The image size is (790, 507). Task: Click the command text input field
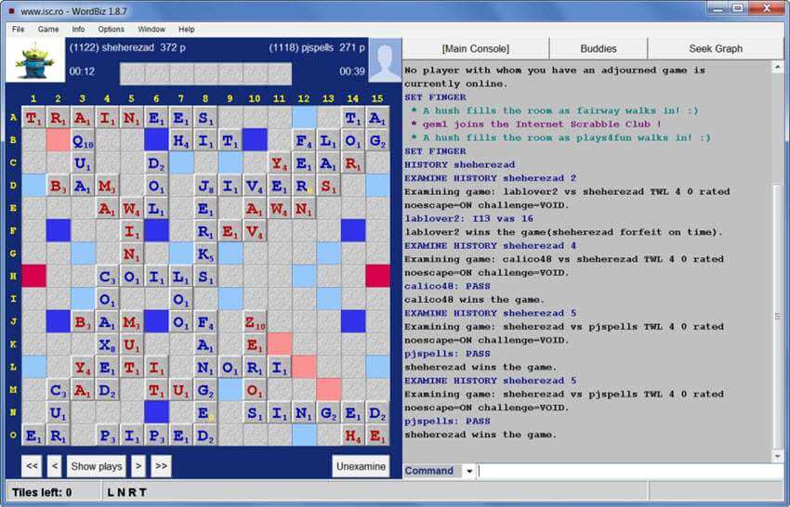coord(627,472)
